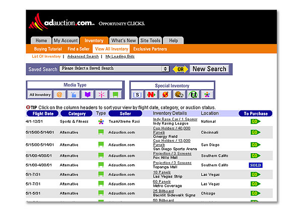Click type icon in TeamXtreme row
This screenshot has width=302, height=210.
[101, 122]
